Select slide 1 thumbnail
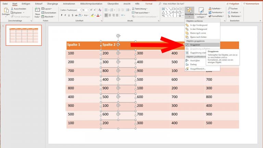This screenshot has height=148, width=263. point(24,35)
